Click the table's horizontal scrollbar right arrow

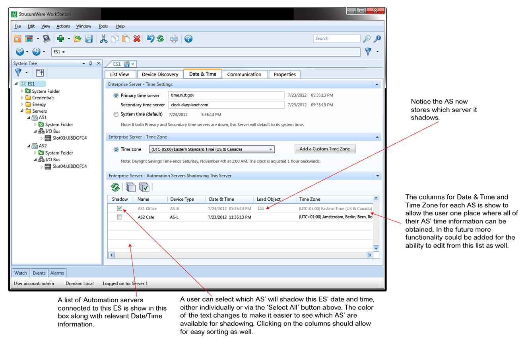(370, 255)
